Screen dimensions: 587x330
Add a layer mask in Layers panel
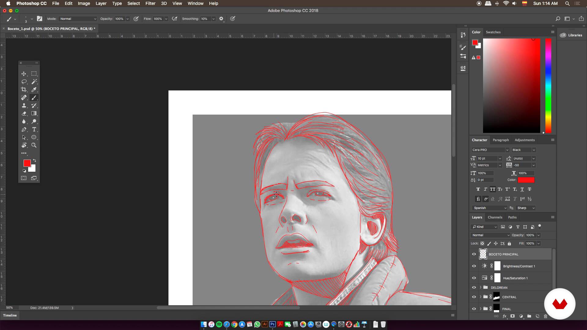click(x=512, y=316)
